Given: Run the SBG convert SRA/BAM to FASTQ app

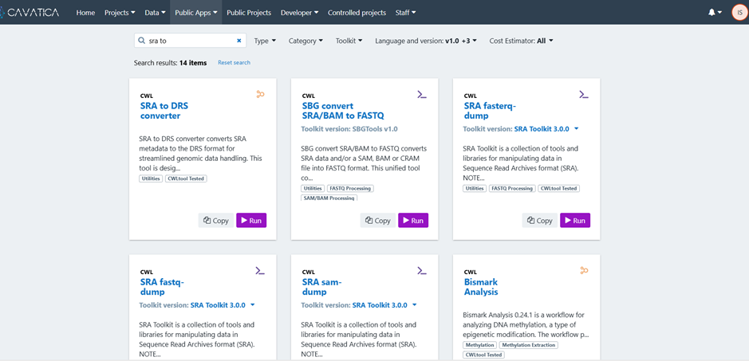Looking at the screenshot, I should pyautogui.click(x=413, y=220).
